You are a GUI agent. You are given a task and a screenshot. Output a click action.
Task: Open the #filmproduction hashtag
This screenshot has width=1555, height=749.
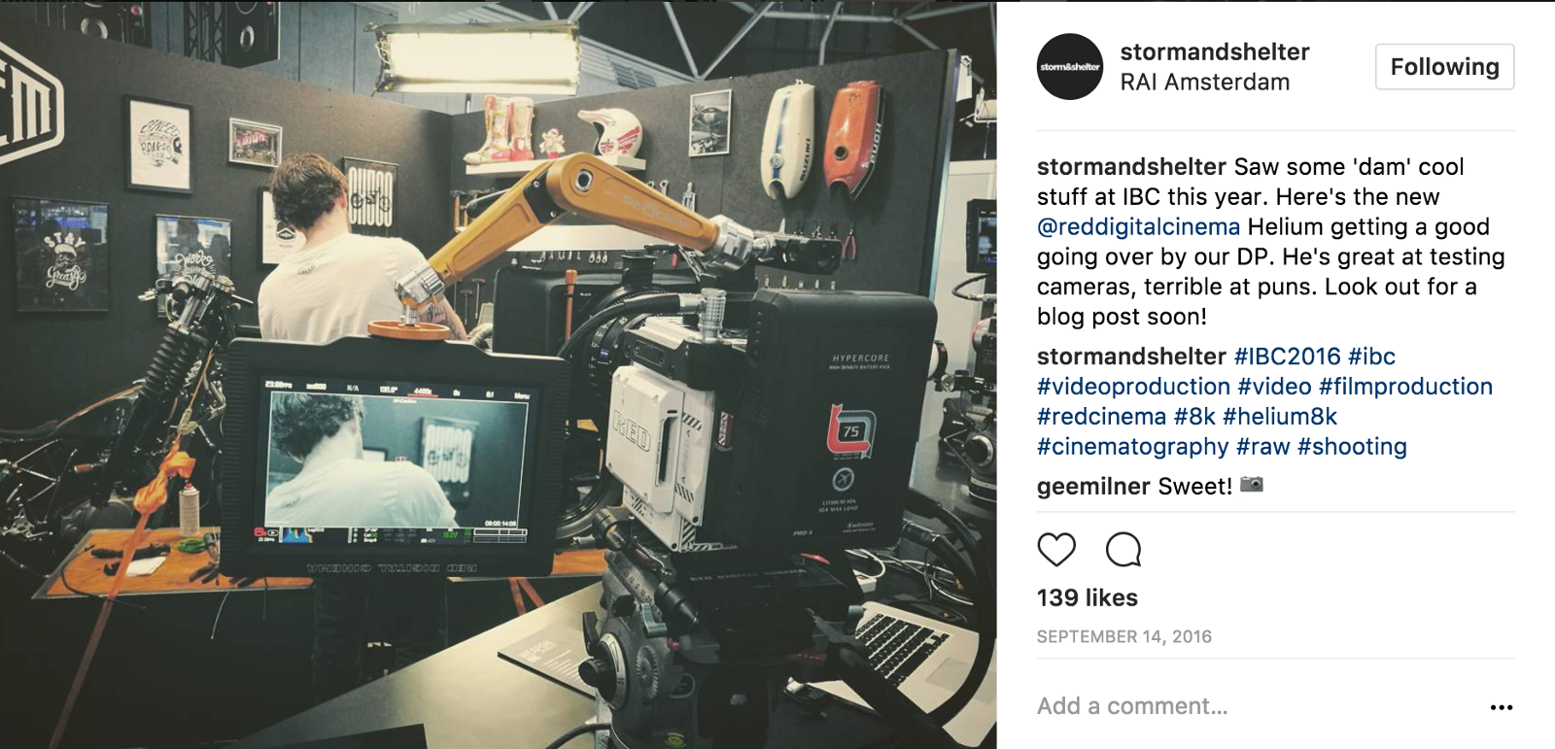tap(1405, 387)
